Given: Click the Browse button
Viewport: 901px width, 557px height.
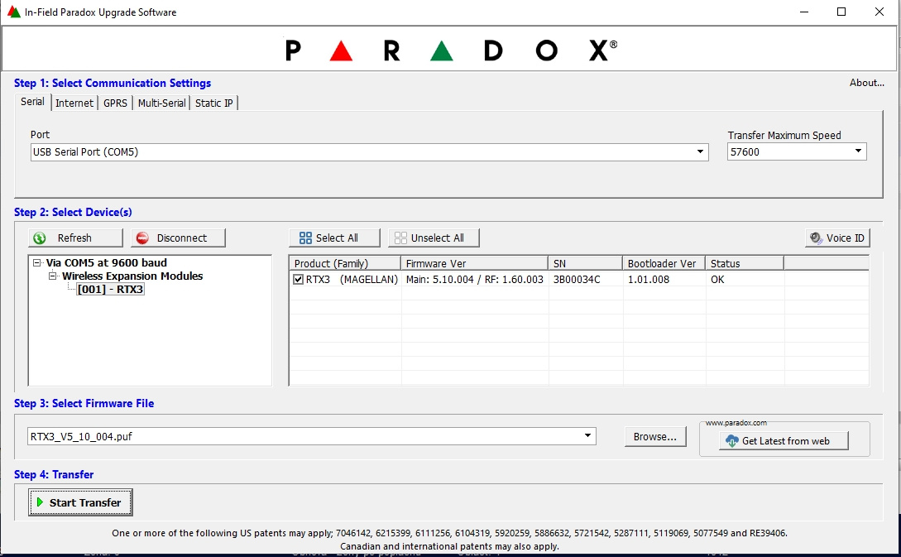Looking at the screenshot, I should point(654,436).
